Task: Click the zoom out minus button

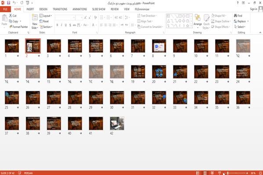Action: pos(225,173)
